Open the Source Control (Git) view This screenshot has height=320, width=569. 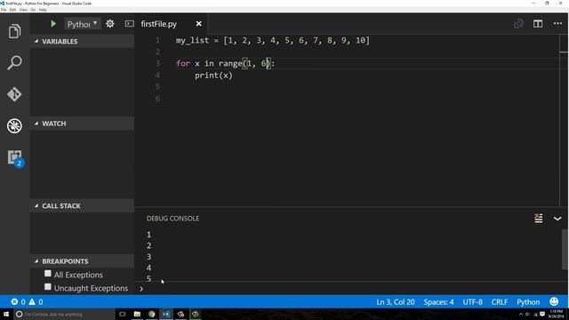tap(14, 94)
